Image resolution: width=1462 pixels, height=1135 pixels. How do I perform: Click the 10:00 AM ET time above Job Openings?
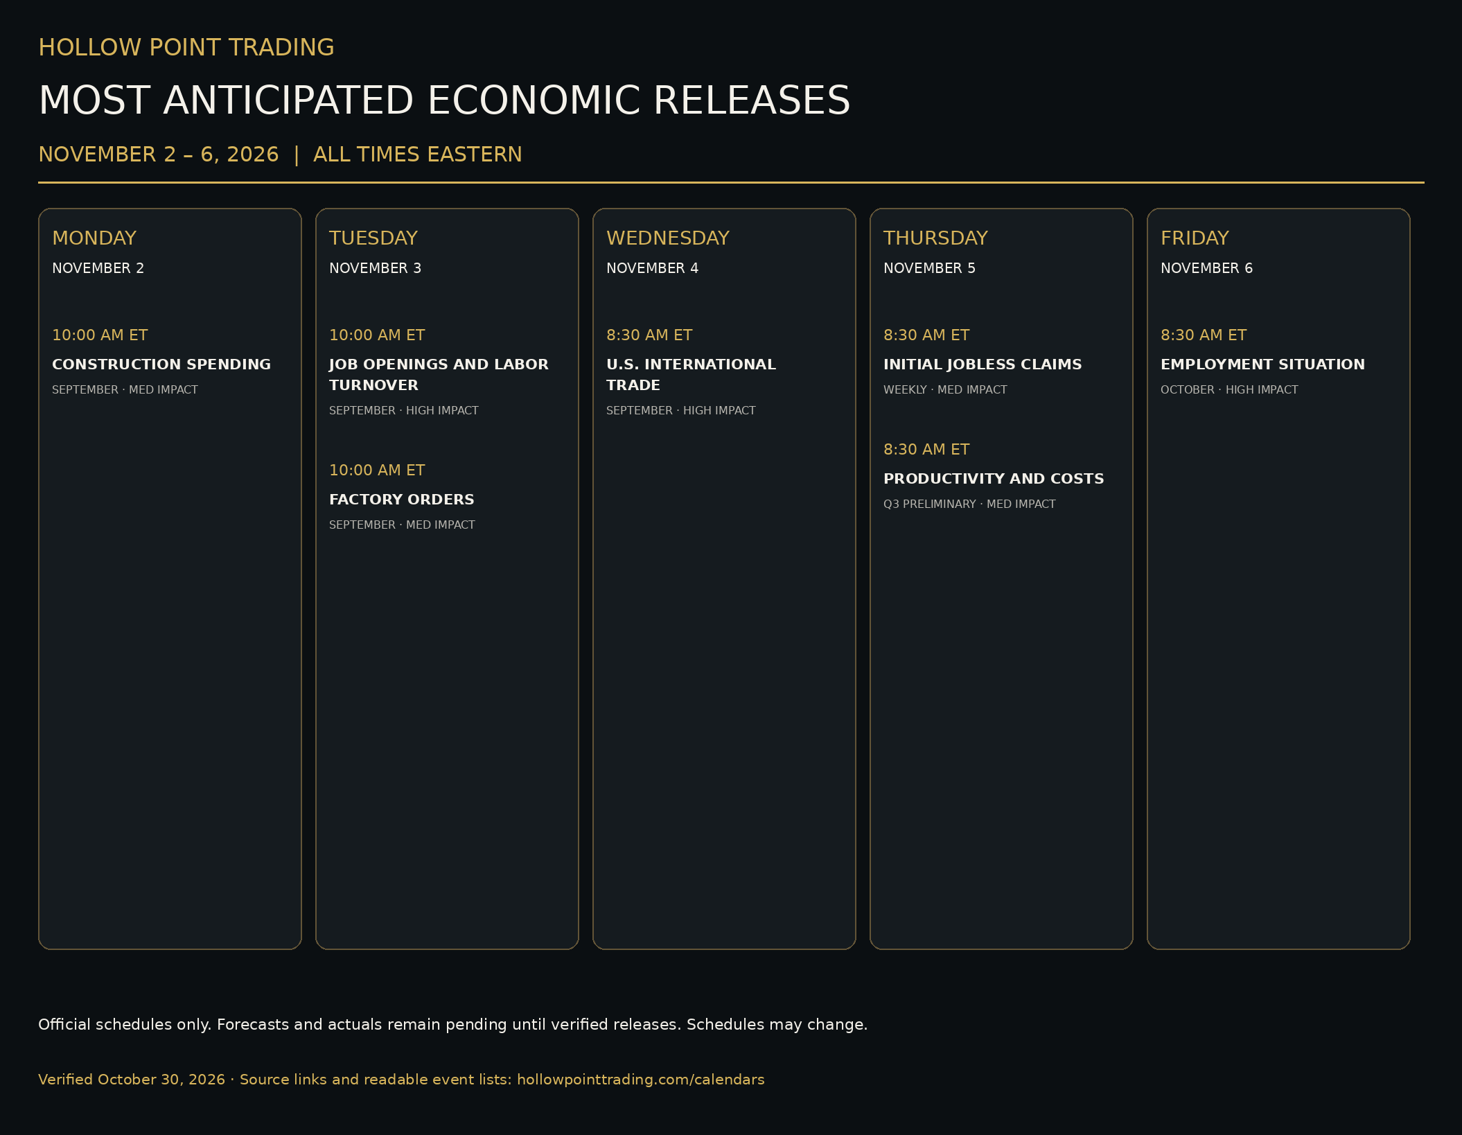tap(377, 335)
